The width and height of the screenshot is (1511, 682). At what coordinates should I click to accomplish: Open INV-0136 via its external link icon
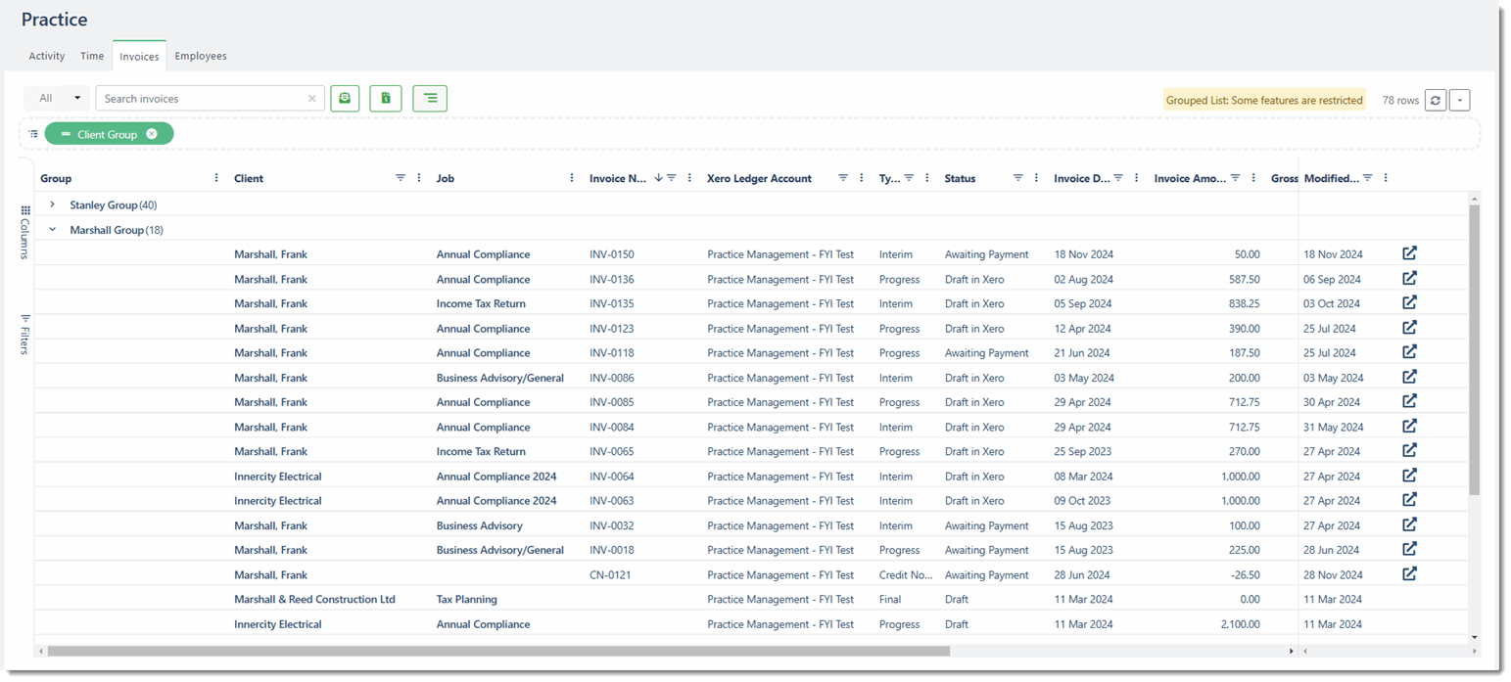1409,278
